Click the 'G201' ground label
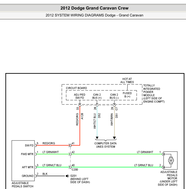This screenshot has width=186, height=189. (73, 176)
